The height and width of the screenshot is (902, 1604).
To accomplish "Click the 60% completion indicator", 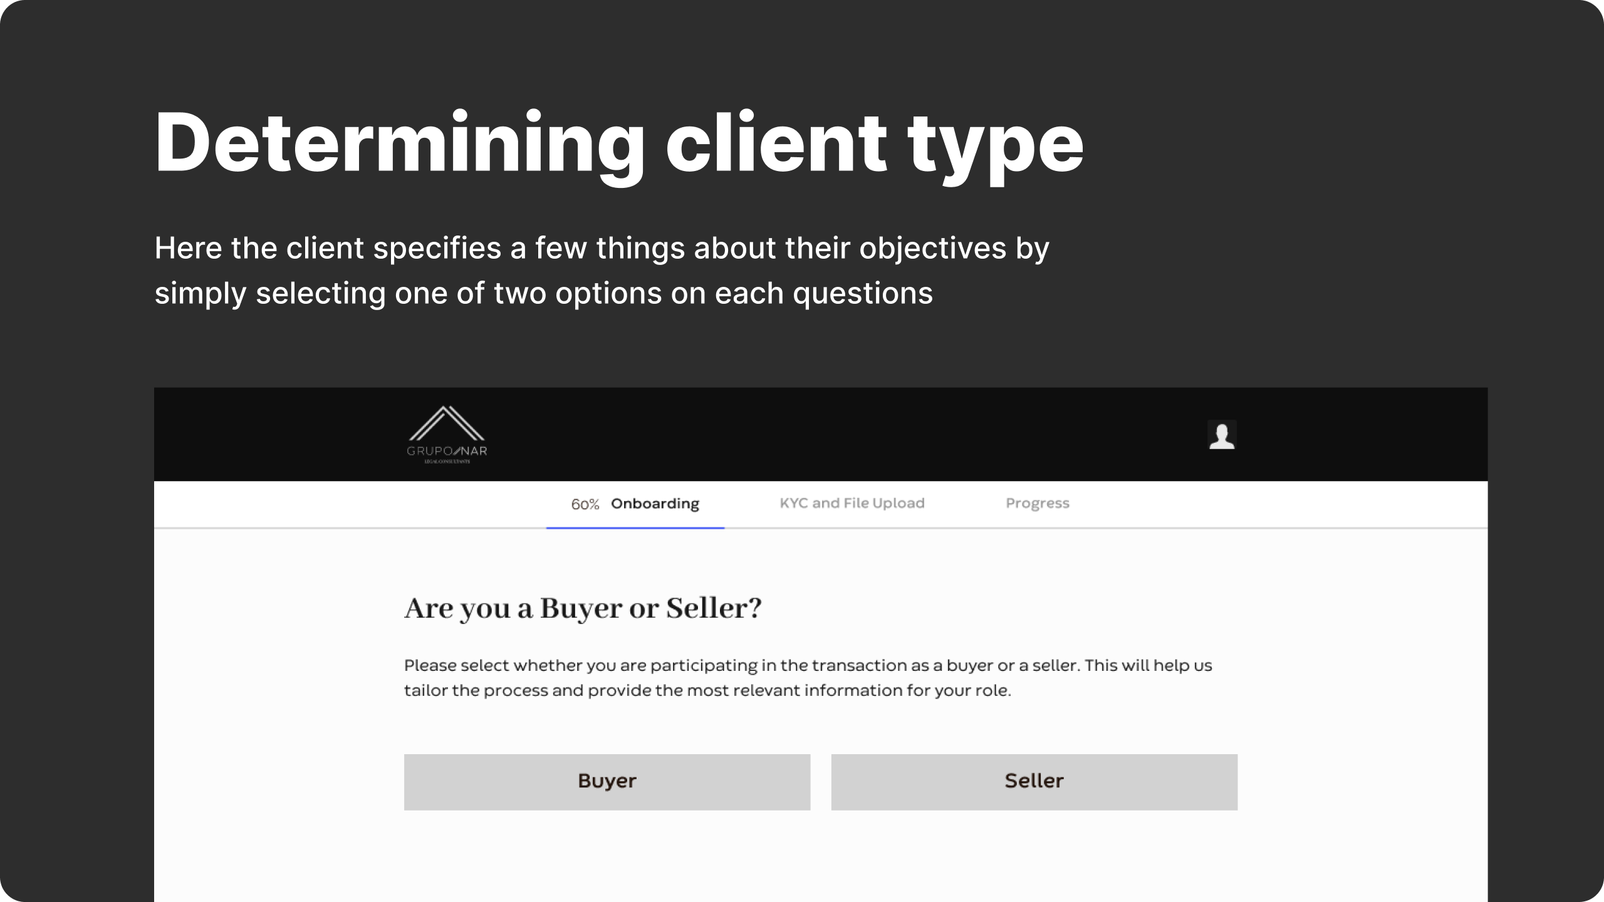I will pos(585,504).
